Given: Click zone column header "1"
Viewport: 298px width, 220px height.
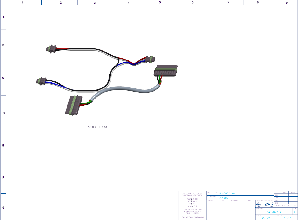Looking at the screenshot, I should [x=22, y=2].
